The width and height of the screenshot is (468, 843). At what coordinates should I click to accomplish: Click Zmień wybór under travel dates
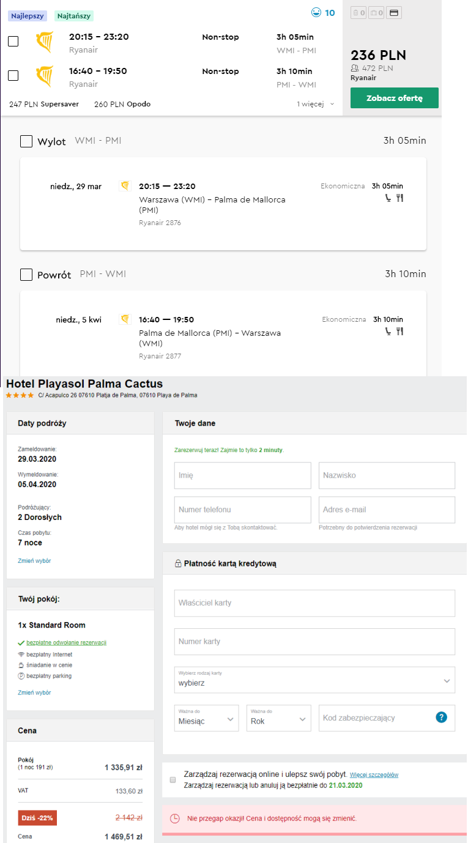click(x=34, y=560)
